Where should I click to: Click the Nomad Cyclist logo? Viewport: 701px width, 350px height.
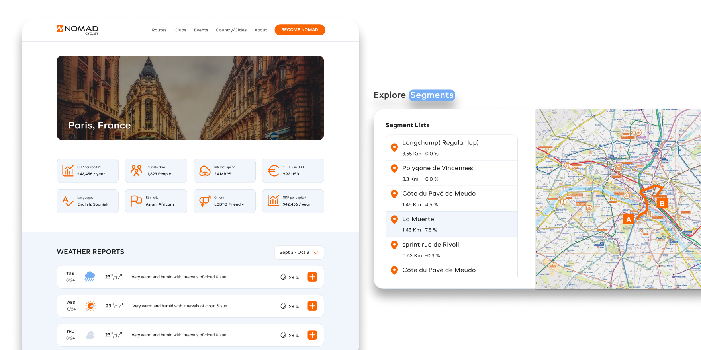[x=77, y=29]
